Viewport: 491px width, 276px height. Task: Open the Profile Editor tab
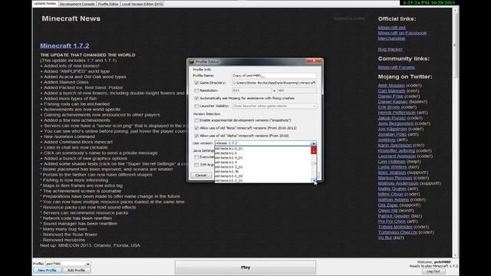pos(108,4)
